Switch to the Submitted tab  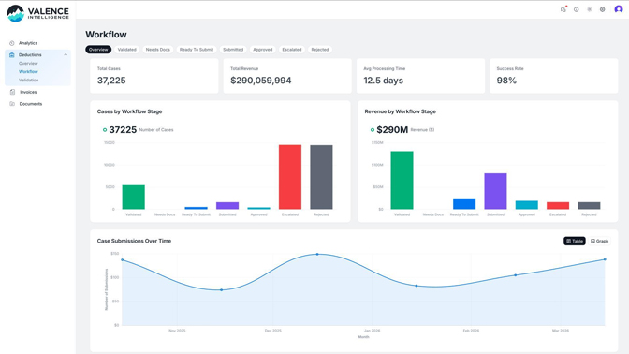[x=233, y=50]
